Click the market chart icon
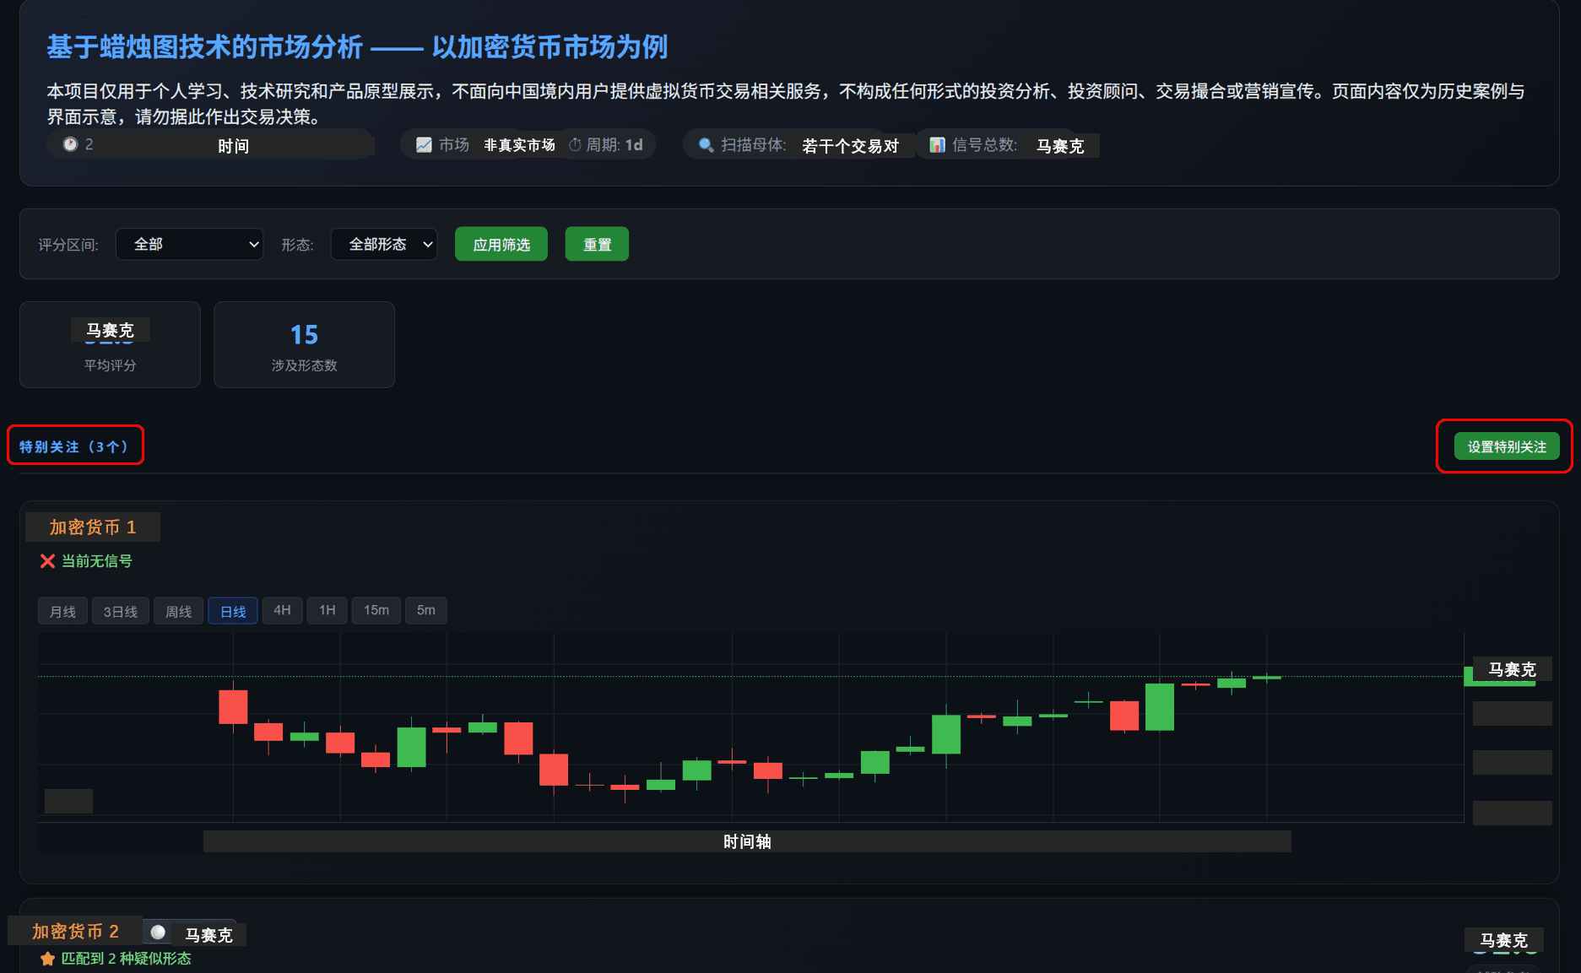The height and width of the screenshot is (973, 1581). tap(424, 145)
